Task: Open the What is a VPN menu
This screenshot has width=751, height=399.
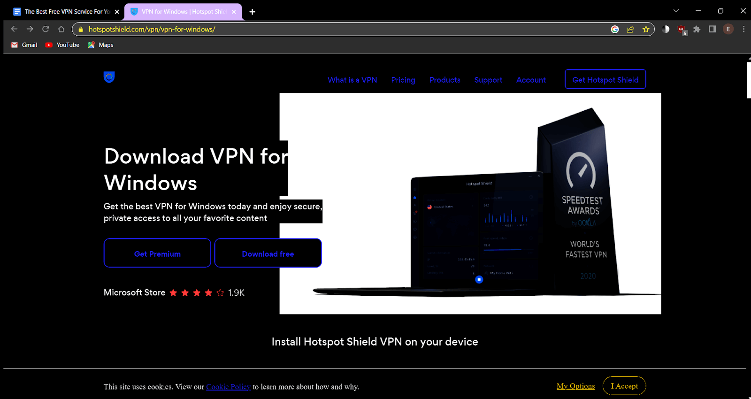Action: [x=353, y=80]
